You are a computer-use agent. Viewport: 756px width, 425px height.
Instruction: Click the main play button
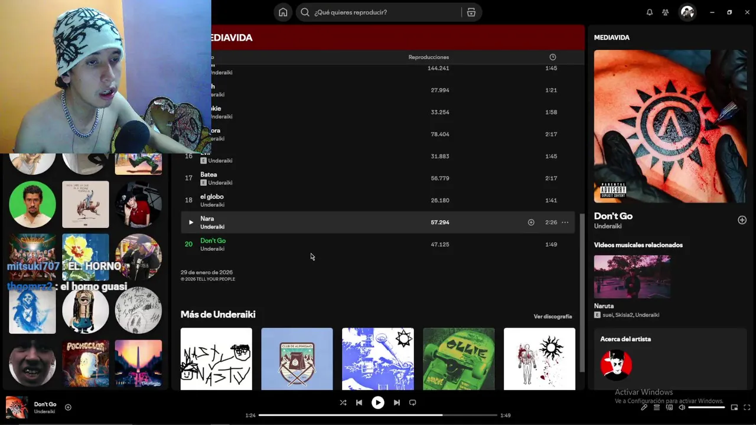pos(378,403)
